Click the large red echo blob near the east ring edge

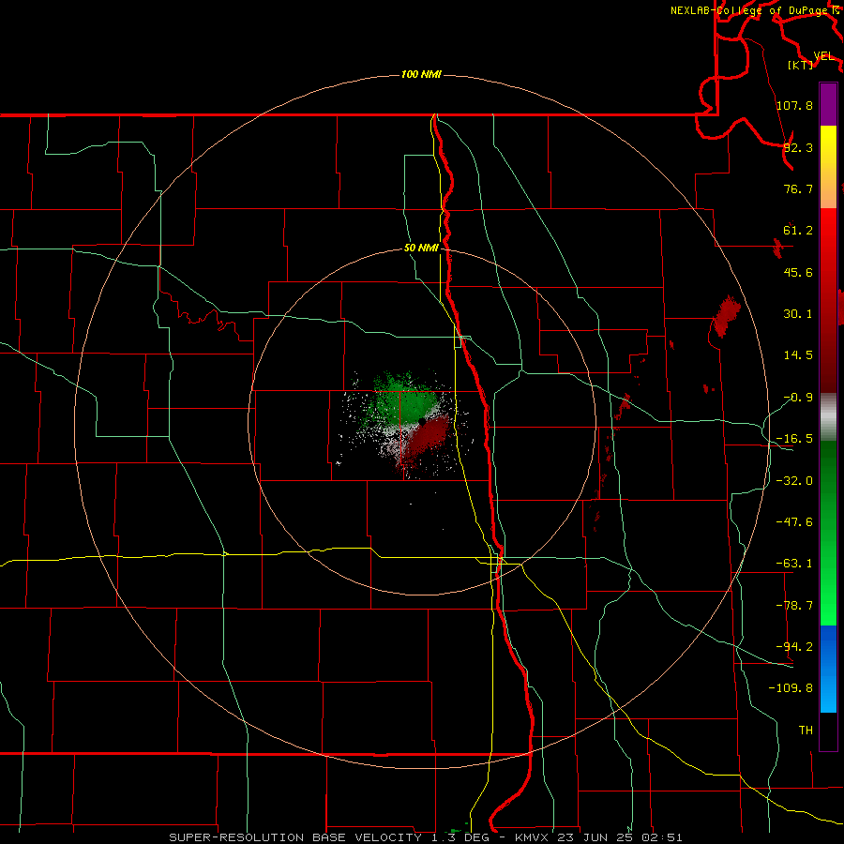[726, 316]
